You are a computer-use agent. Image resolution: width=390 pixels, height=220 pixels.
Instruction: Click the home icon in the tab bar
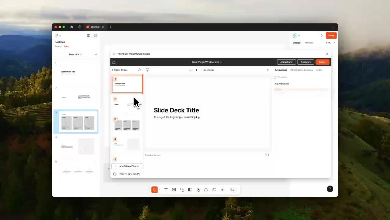(72, 27)
